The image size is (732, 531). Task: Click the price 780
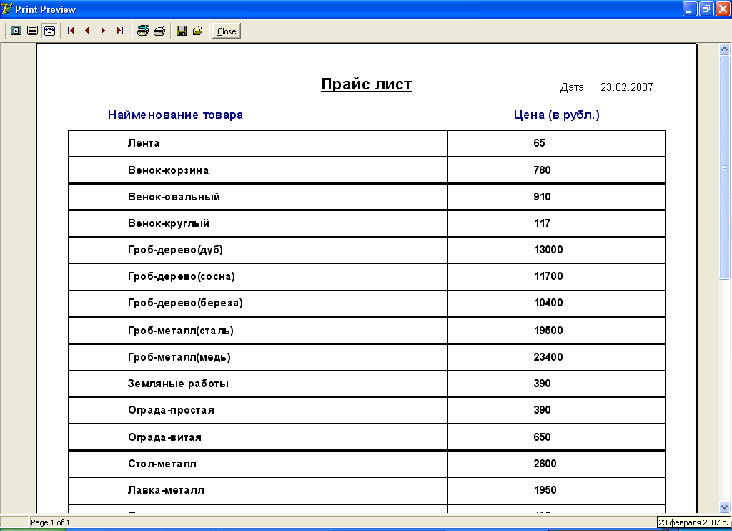[x=542, y=170]
